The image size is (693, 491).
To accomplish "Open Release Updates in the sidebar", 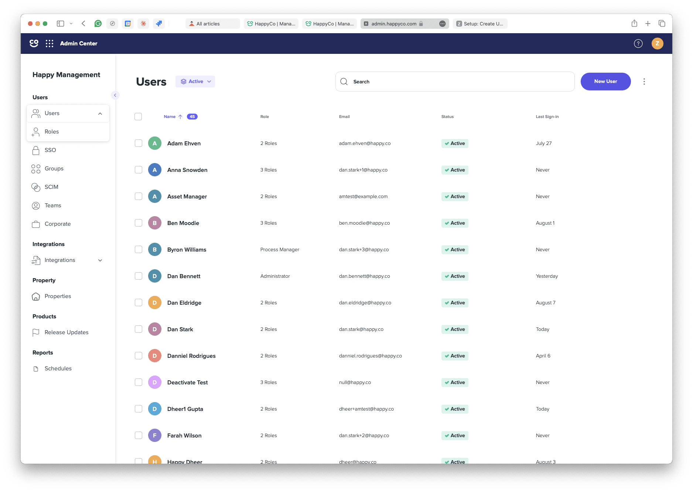I will 66,332.
